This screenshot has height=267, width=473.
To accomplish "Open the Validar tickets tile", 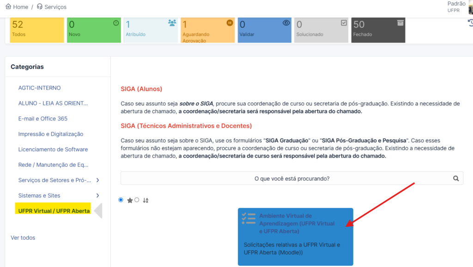I will tap(265, 30).
